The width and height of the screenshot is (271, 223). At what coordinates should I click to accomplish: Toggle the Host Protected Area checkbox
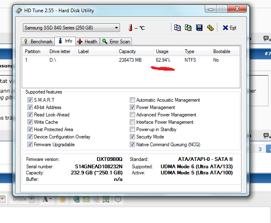point(30,129)
